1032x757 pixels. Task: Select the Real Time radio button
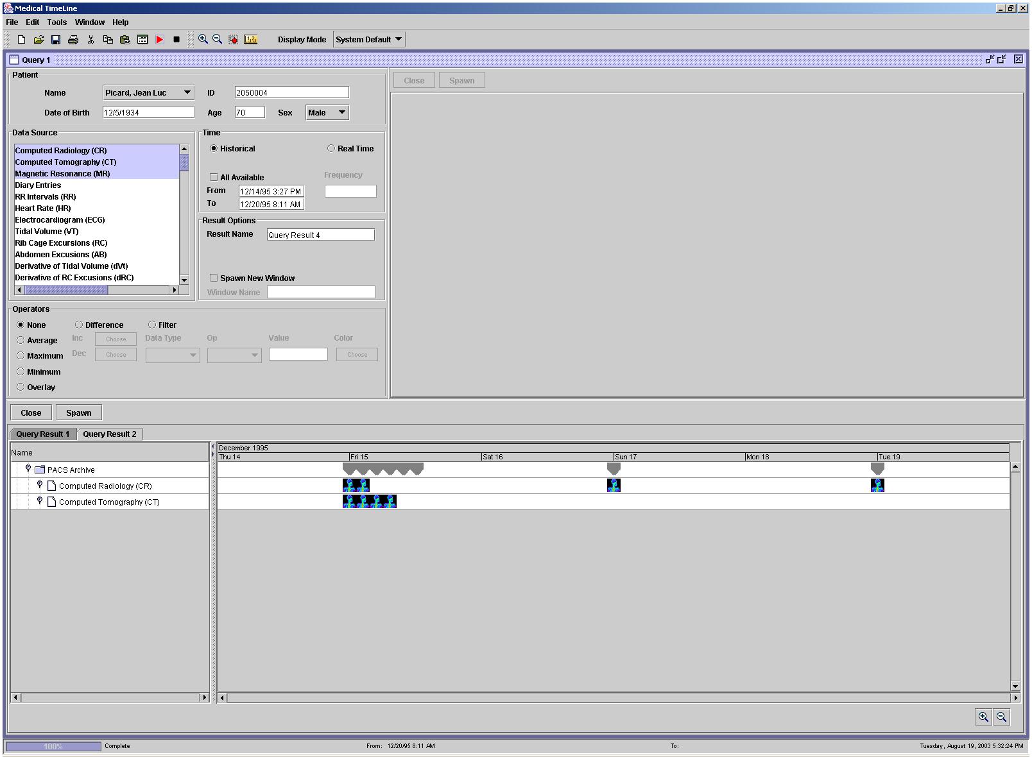(331, 149)
